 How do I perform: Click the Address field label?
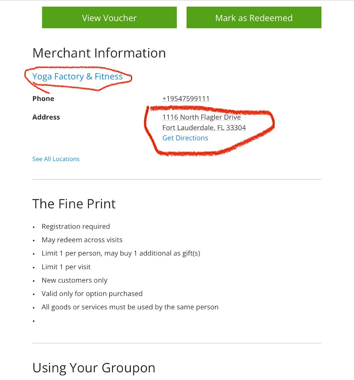click(x=46, y=117)
